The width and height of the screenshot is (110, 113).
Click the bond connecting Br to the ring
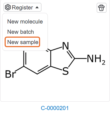(20, 69)
